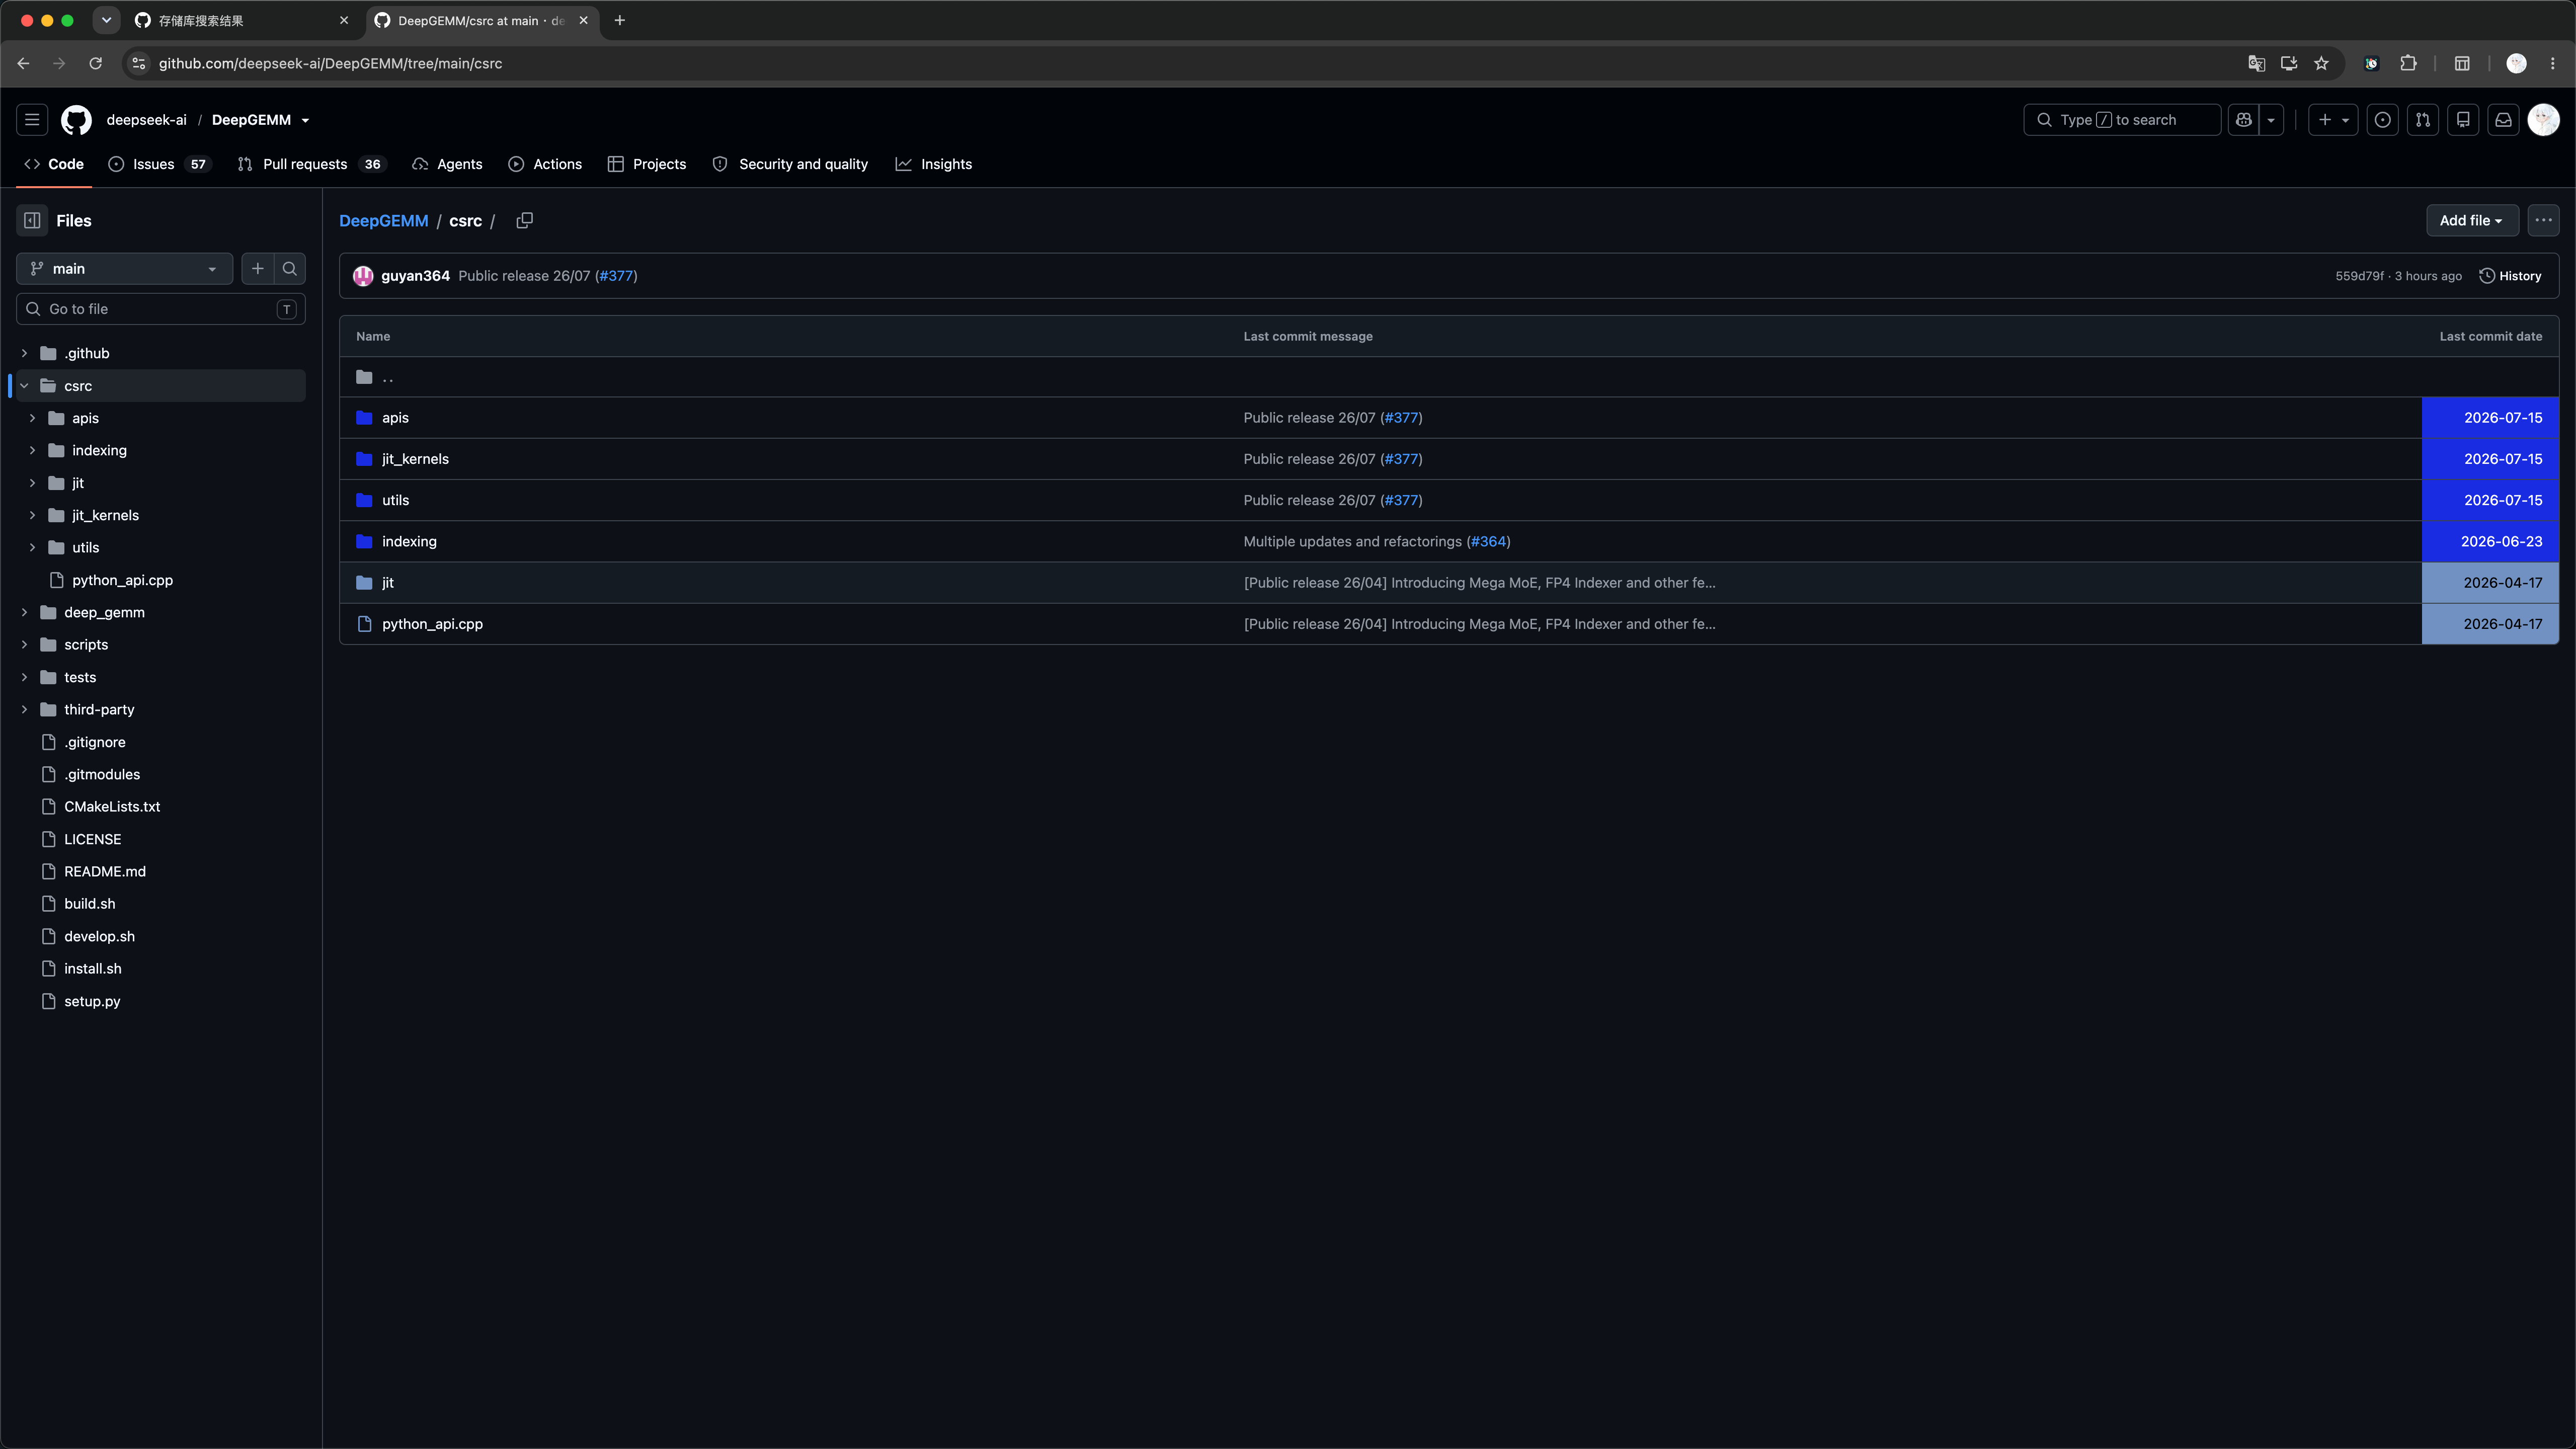Image resolution: width=2576 pixels, height=1449 pixels.
Task: Open a new browser tab
Action: [619, 20]
